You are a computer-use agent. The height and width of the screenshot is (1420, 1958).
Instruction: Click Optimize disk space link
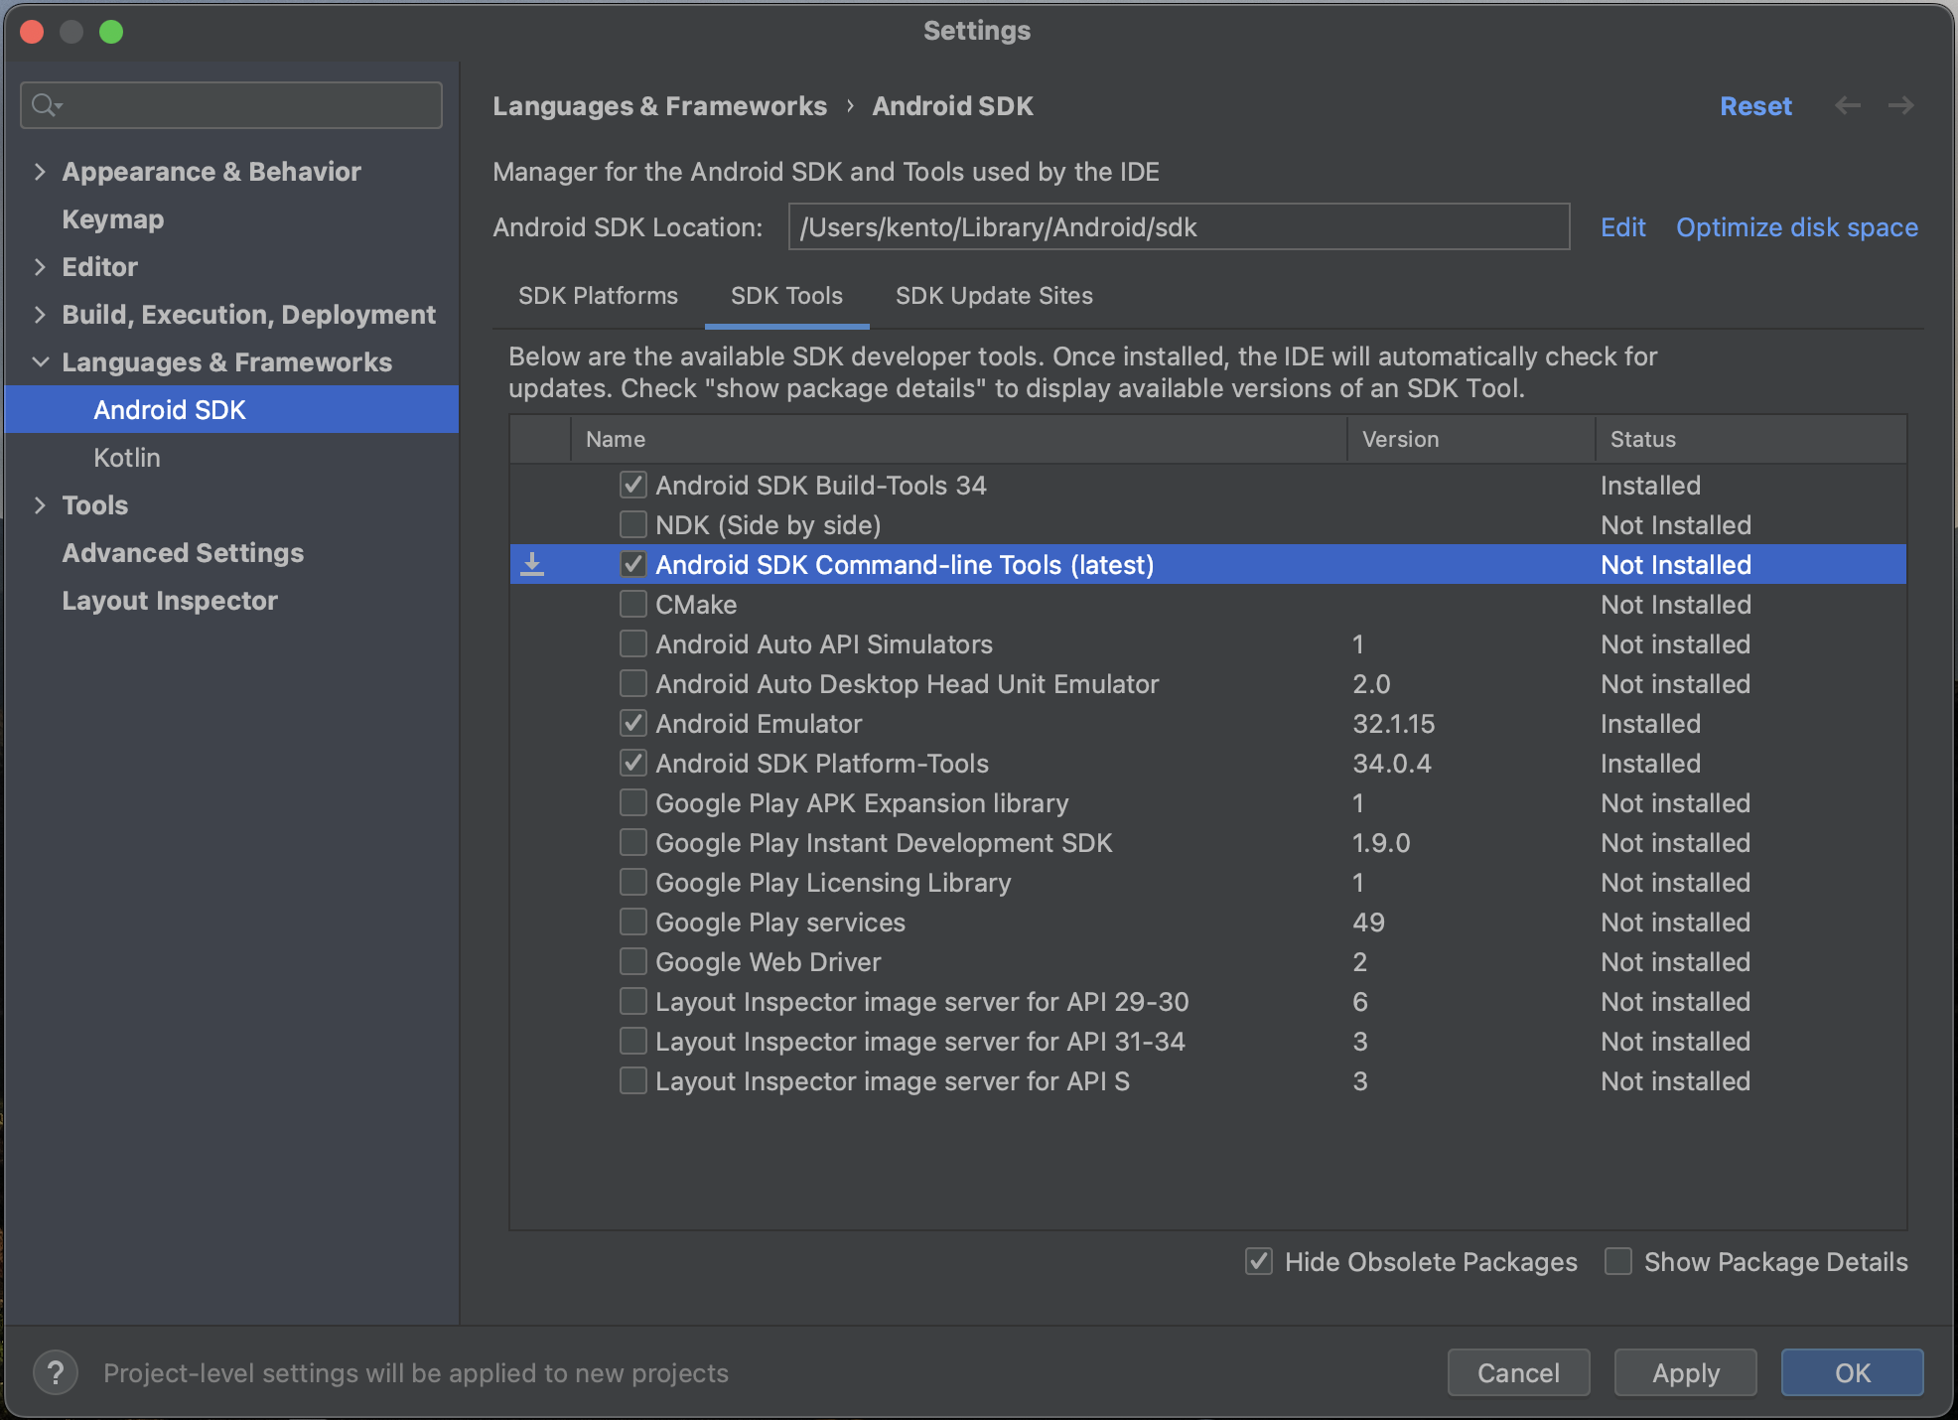[1796, 227]
